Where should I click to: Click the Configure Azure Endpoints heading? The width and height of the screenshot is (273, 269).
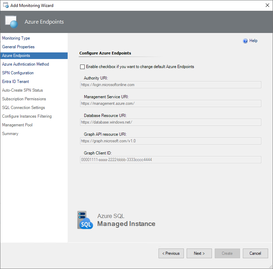tap(105, 53)
